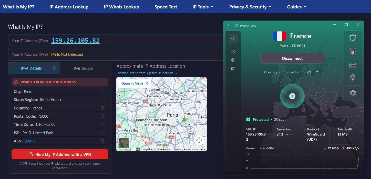Viewport: 371px width, 179px height.
Task: Click the Protected status label
Action: click(x=261, y=119)
